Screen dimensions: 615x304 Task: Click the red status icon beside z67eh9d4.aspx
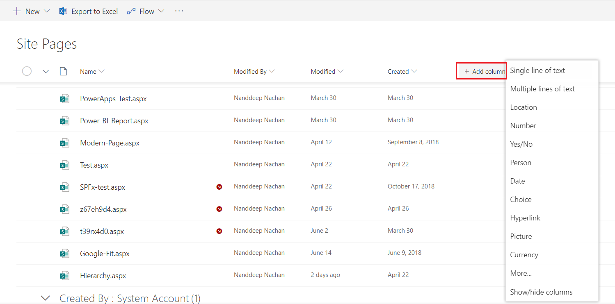[x=219, y=209]
